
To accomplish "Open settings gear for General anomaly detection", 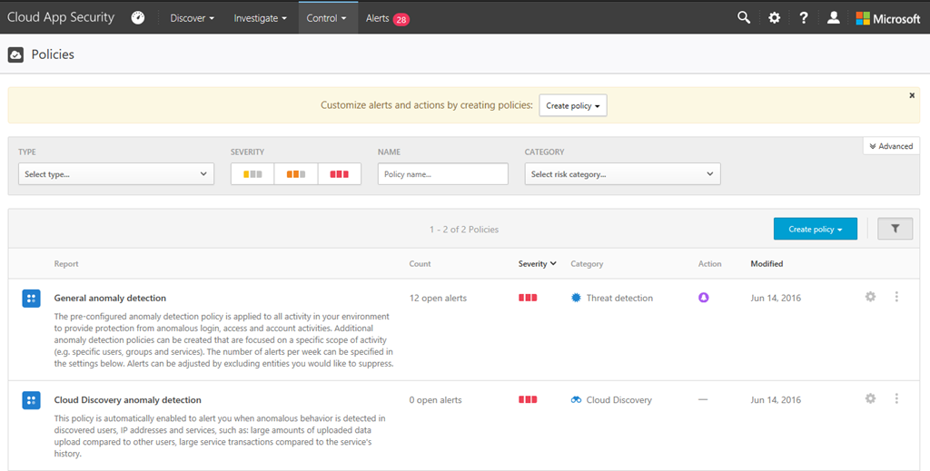I will click(870, 297).
